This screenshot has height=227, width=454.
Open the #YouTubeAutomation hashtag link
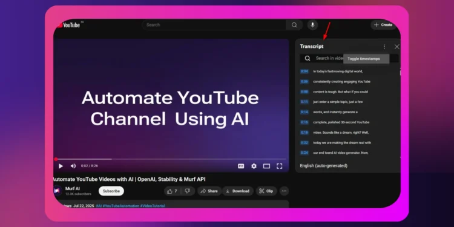pyautogui.click(x=120, y=206)
